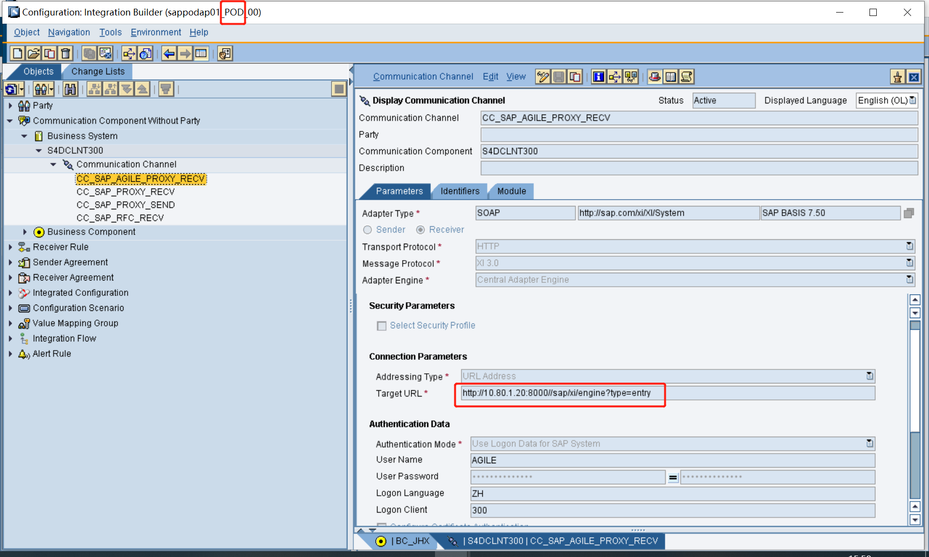Expand the Business Component node
929x557 pixels.
click(x=25, y=232)
